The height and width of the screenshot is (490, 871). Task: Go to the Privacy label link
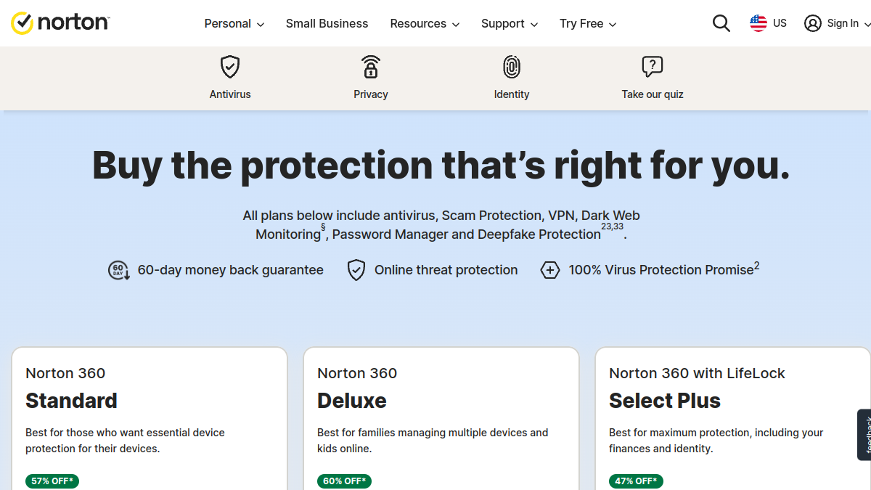[371, 94]
